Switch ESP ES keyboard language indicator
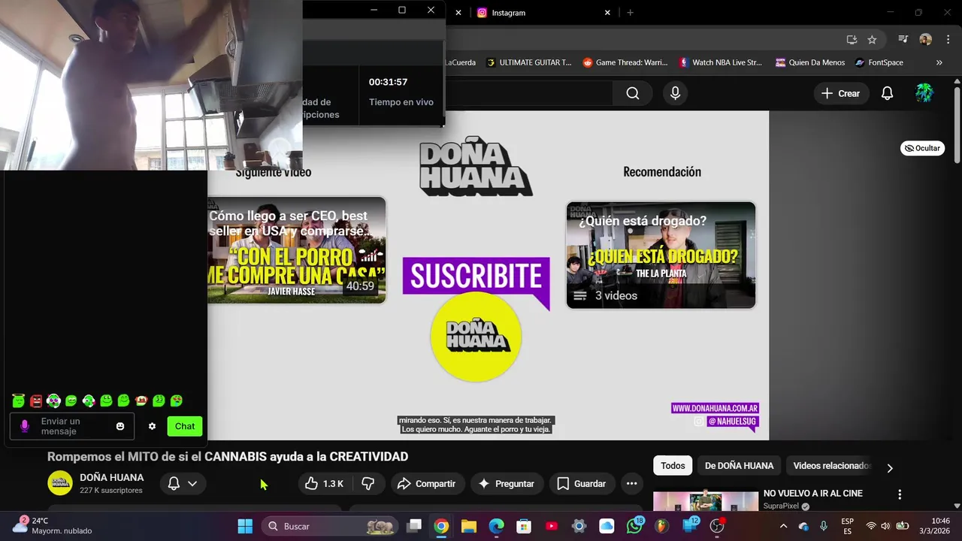This screenshot has height=541, width=962. 847,526
